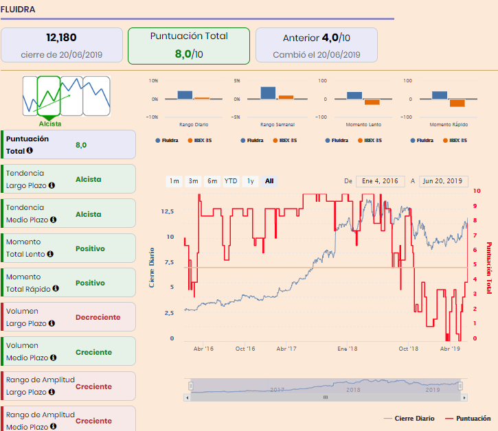Select the 3m chart range
Screen dimensions: 498x431
pyautogui.click(x=193, y=181)
